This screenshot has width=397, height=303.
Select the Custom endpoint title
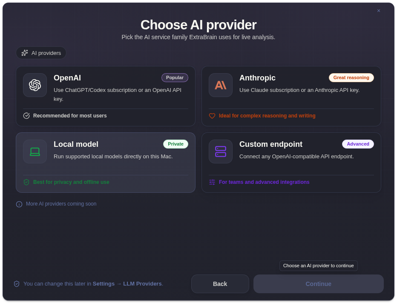[x=271, y=144]
